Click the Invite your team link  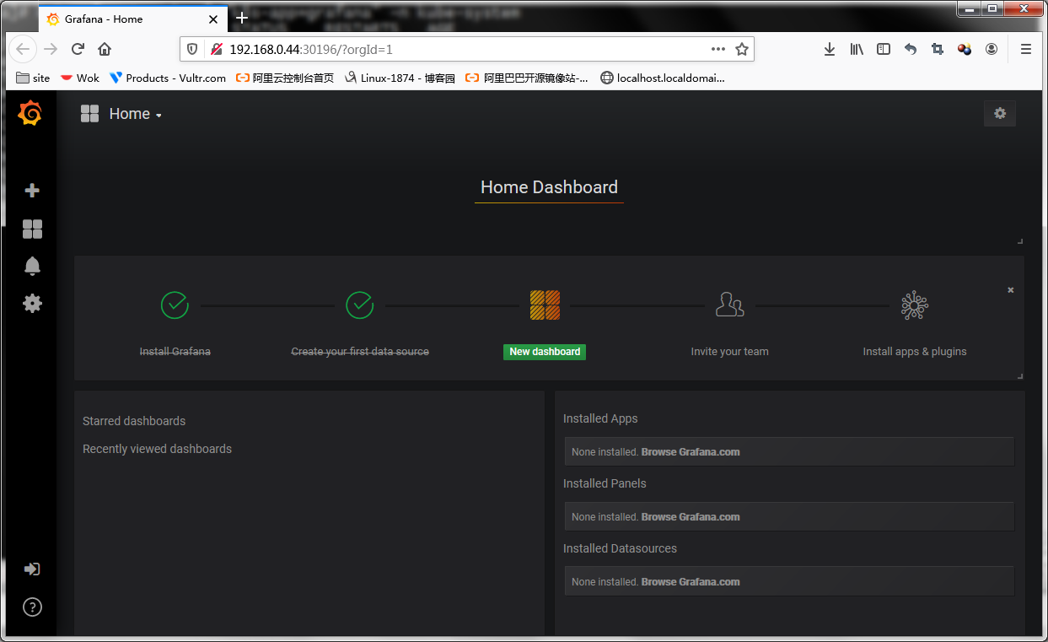(x=729, y=352)
